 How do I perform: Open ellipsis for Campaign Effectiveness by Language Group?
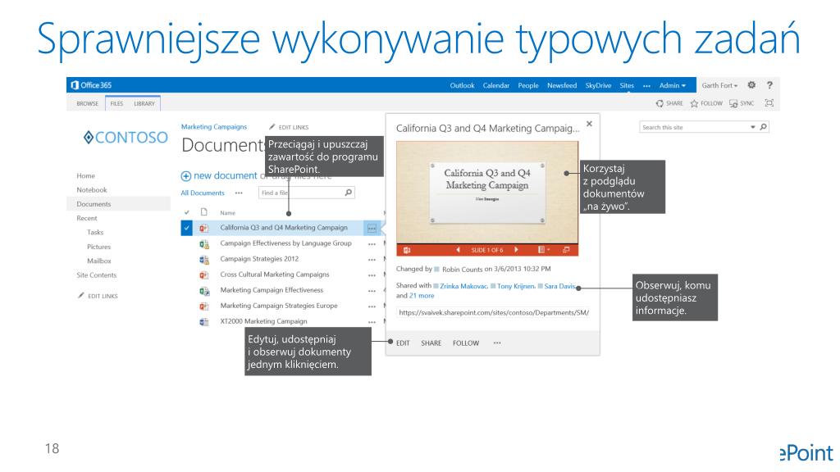click(372, 244)
